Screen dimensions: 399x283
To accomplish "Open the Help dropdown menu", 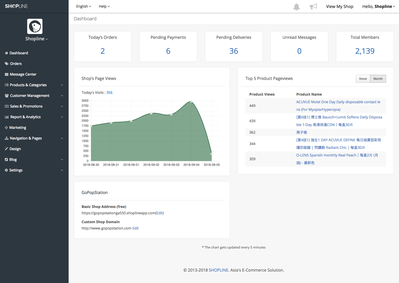I will click(104, 6).
